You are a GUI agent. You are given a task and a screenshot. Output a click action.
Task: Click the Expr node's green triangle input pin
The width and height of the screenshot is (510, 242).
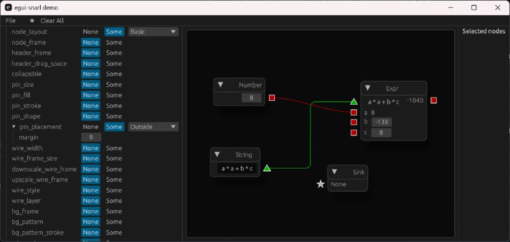coord(354,102)
